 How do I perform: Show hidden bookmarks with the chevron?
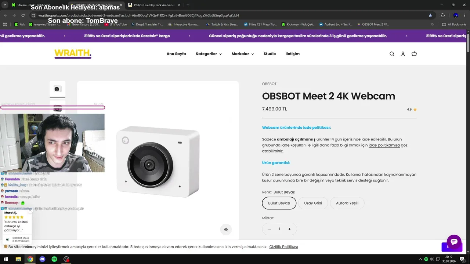tap(432, 25)
